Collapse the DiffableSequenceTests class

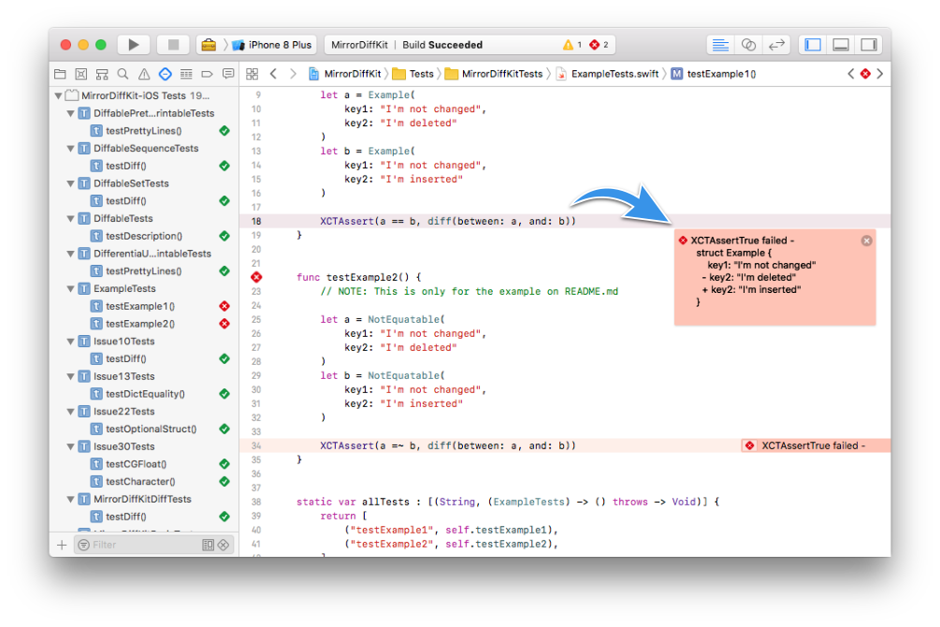click(x=70, y=148)
